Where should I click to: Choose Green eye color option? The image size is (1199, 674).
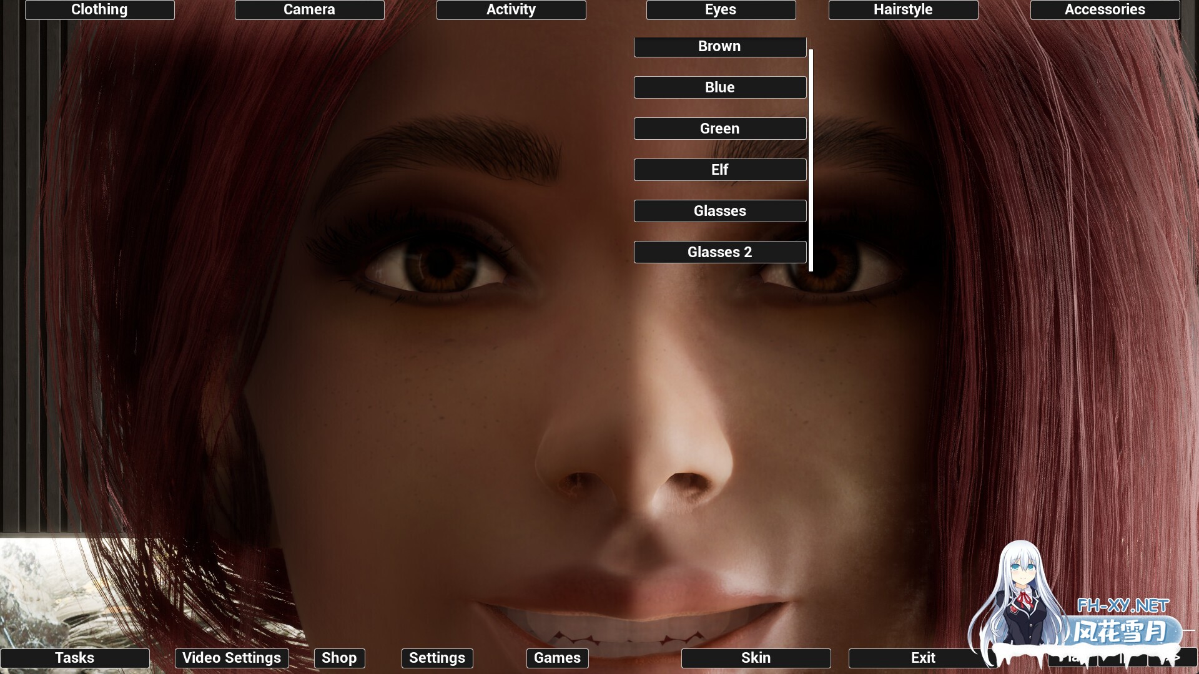point(720,127)
